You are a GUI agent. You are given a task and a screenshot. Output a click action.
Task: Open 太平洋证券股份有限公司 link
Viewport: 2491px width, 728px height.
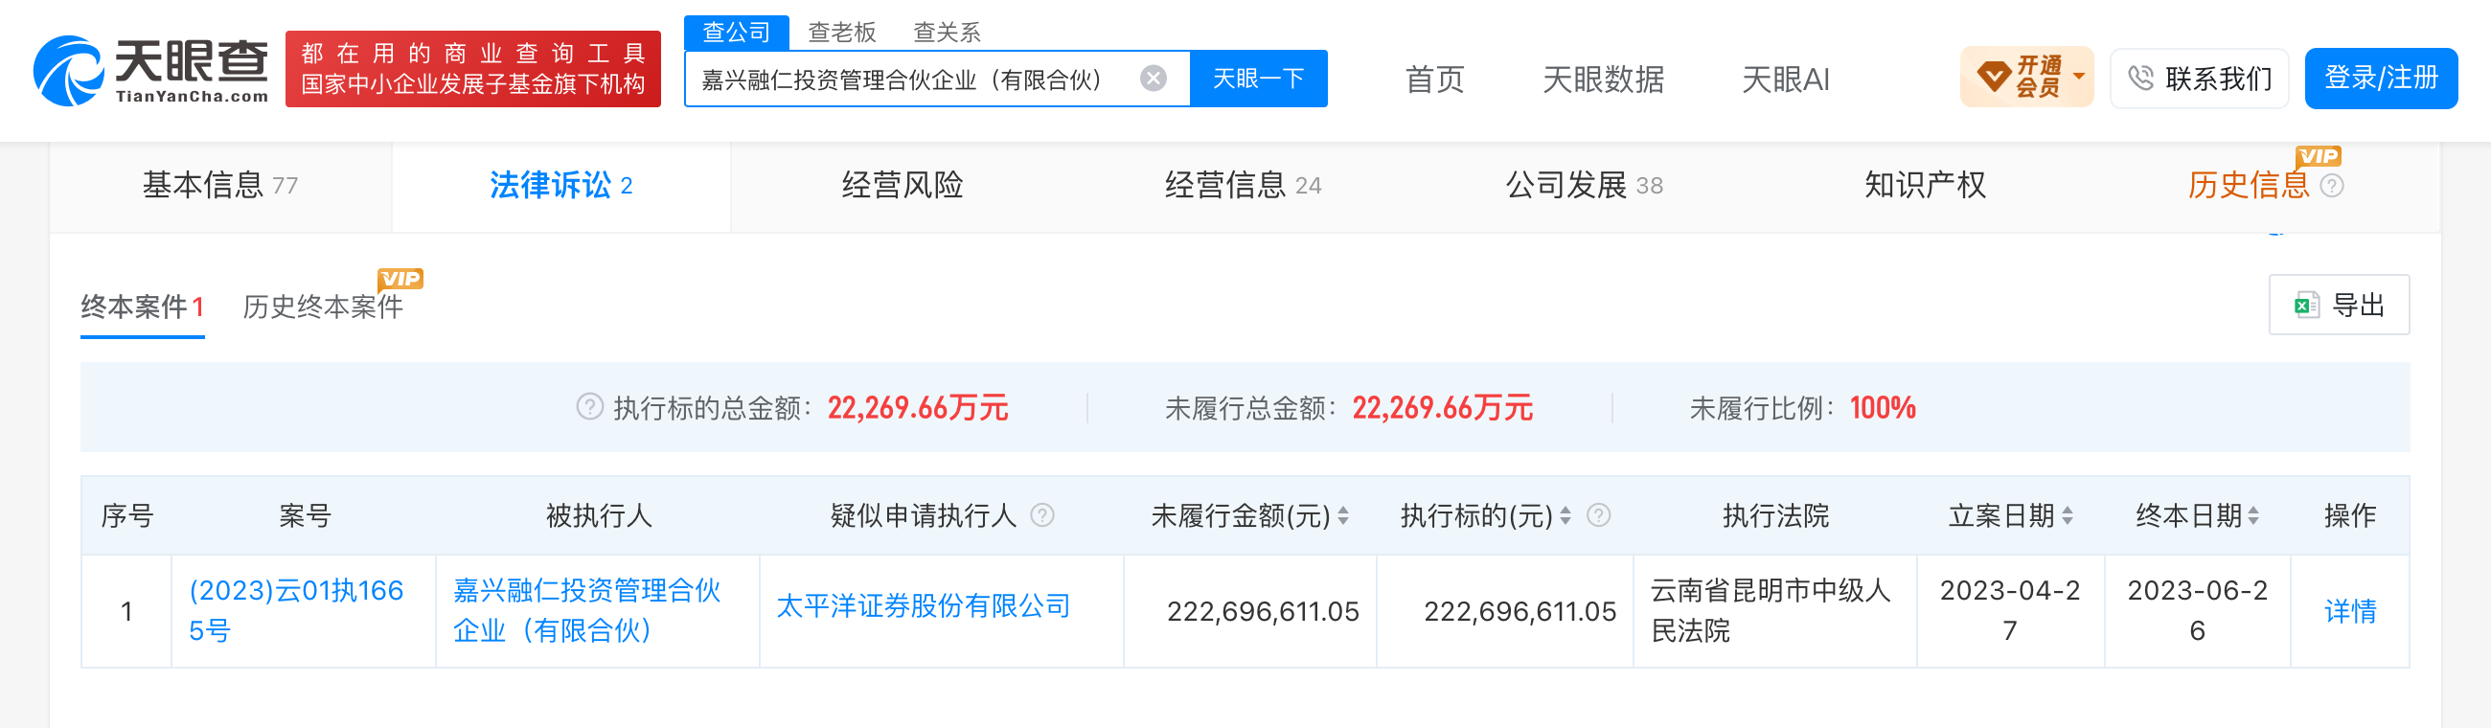(x=924, y=606)
